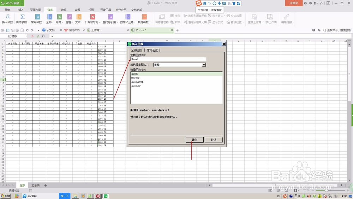Screen dimensions: 353x199
Task: Click the redo arrow icon
Action: (32, 30)
